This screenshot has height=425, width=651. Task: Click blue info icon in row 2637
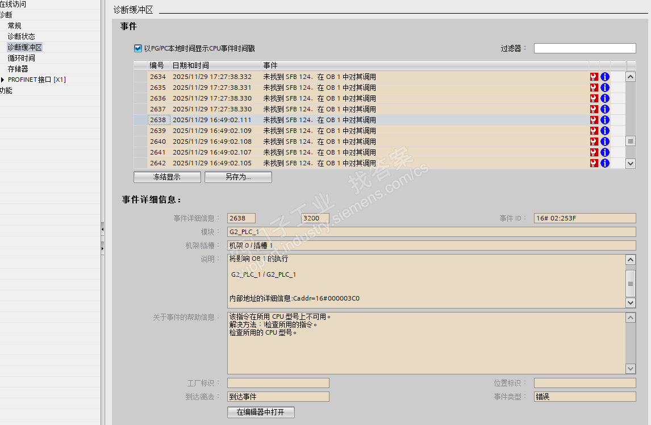coord(605,109)
